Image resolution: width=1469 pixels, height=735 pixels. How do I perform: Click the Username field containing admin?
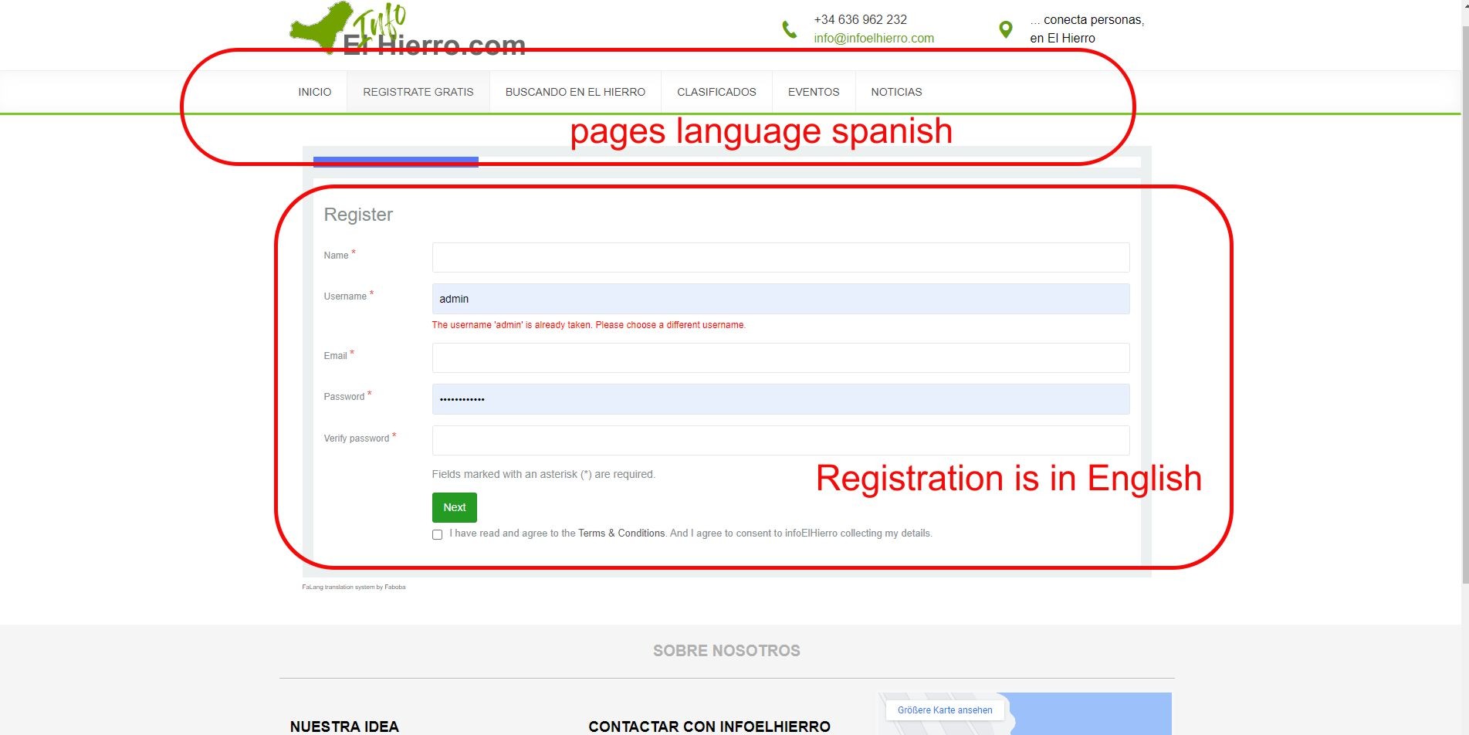(x=780, y=299)
